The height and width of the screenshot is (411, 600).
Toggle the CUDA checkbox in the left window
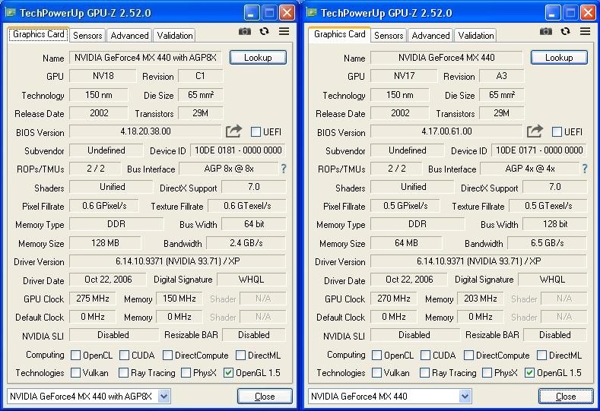coord(125,356)
